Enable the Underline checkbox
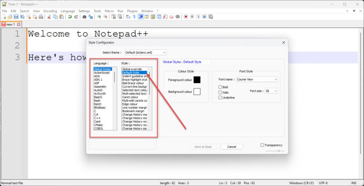The image size is (364, 186). (x=220, y=98)
